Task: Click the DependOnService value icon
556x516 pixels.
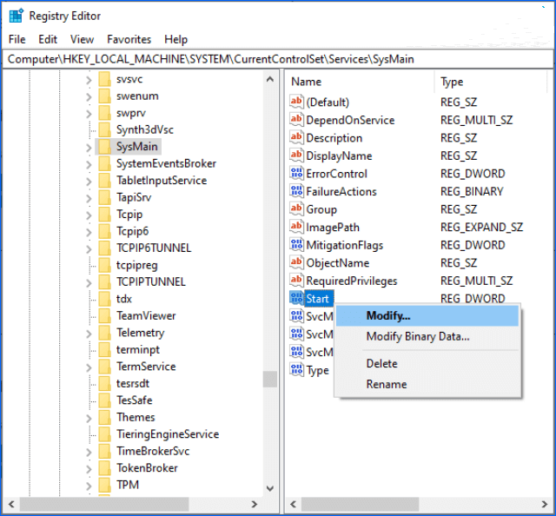Action: point(296,120)
